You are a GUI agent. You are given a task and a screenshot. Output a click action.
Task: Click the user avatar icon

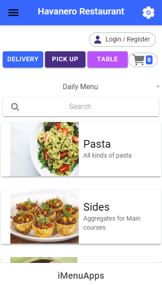pyautogui.click(x=98, y=40)
